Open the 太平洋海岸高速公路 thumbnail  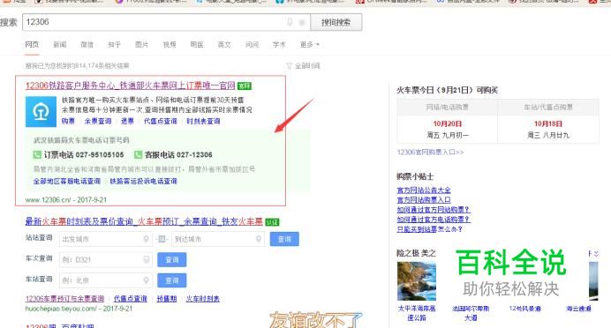[x=417, y=281]
